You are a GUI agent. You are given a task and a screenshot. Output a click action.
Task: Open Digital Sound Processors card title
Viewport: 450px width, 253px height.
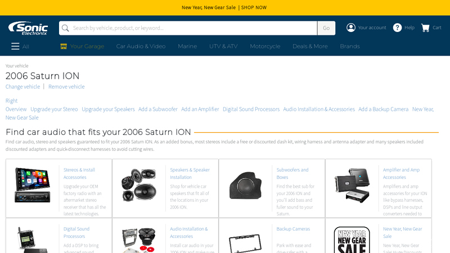[x=76, y=232]
